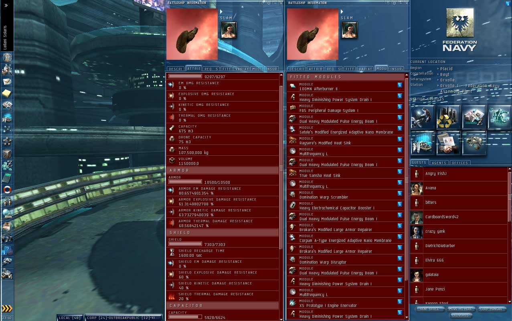Open the handshake missions station service
The width and height of the screenshot is (512, 321).
[448, 142]
